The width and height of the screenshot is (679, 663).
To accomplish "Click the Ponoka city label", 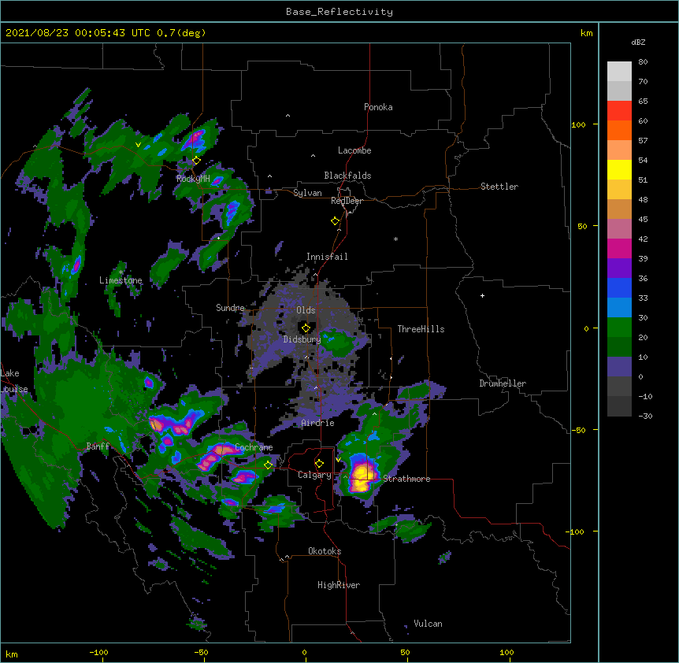I will pyautogui.click(x=378, y=107).
